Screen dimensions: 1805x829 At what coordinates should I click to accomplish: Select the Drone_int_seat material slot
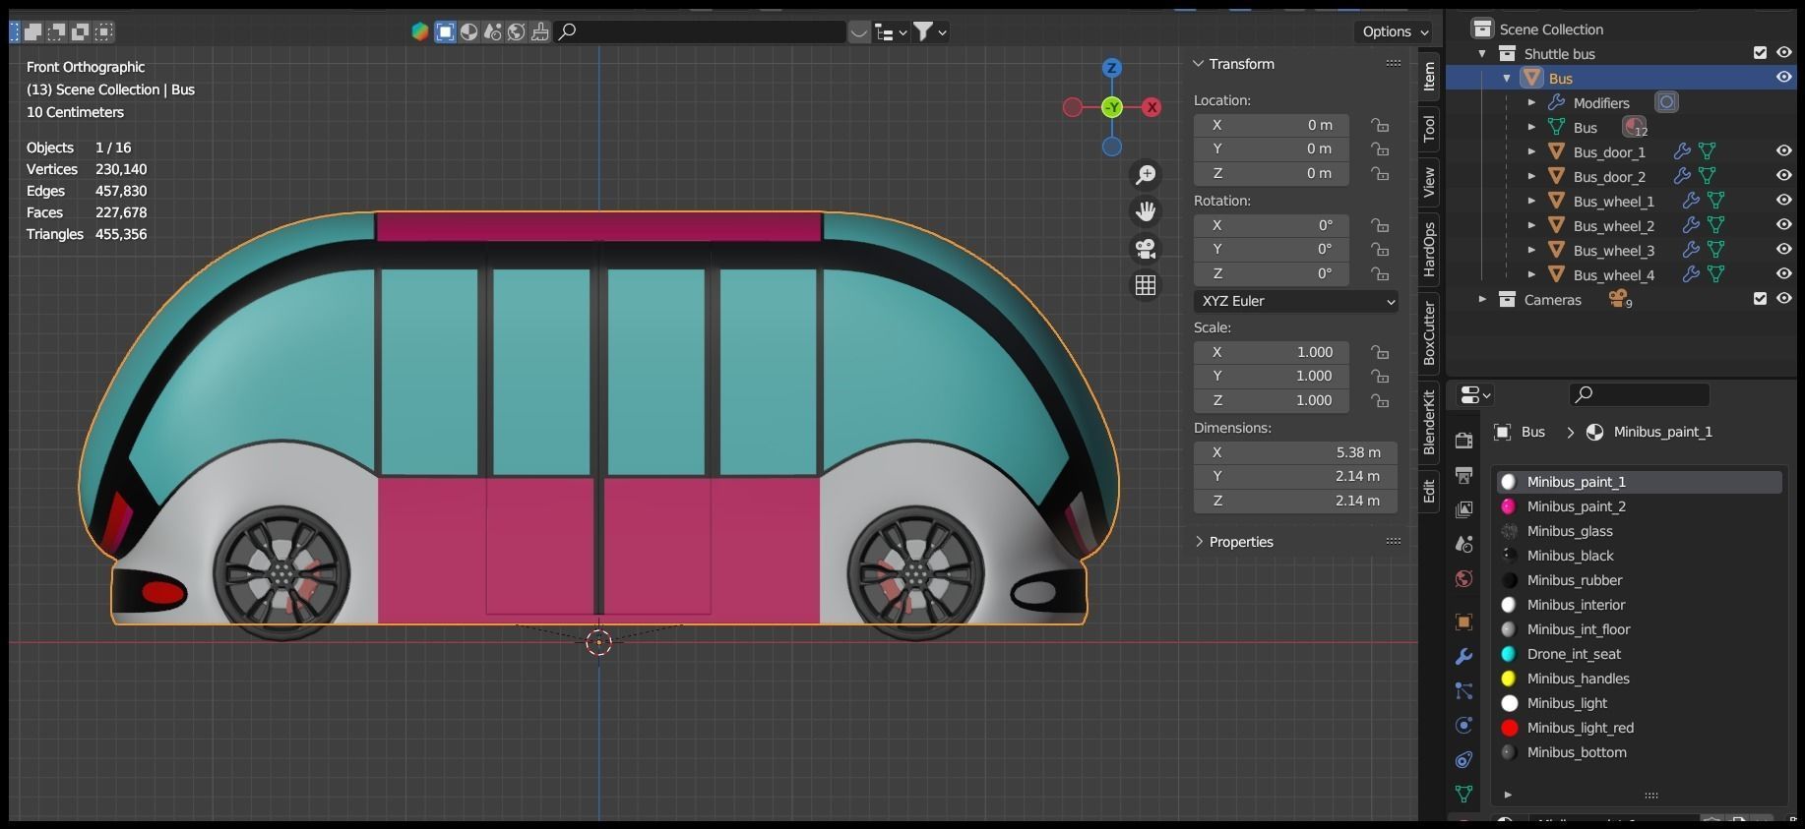1640,654
